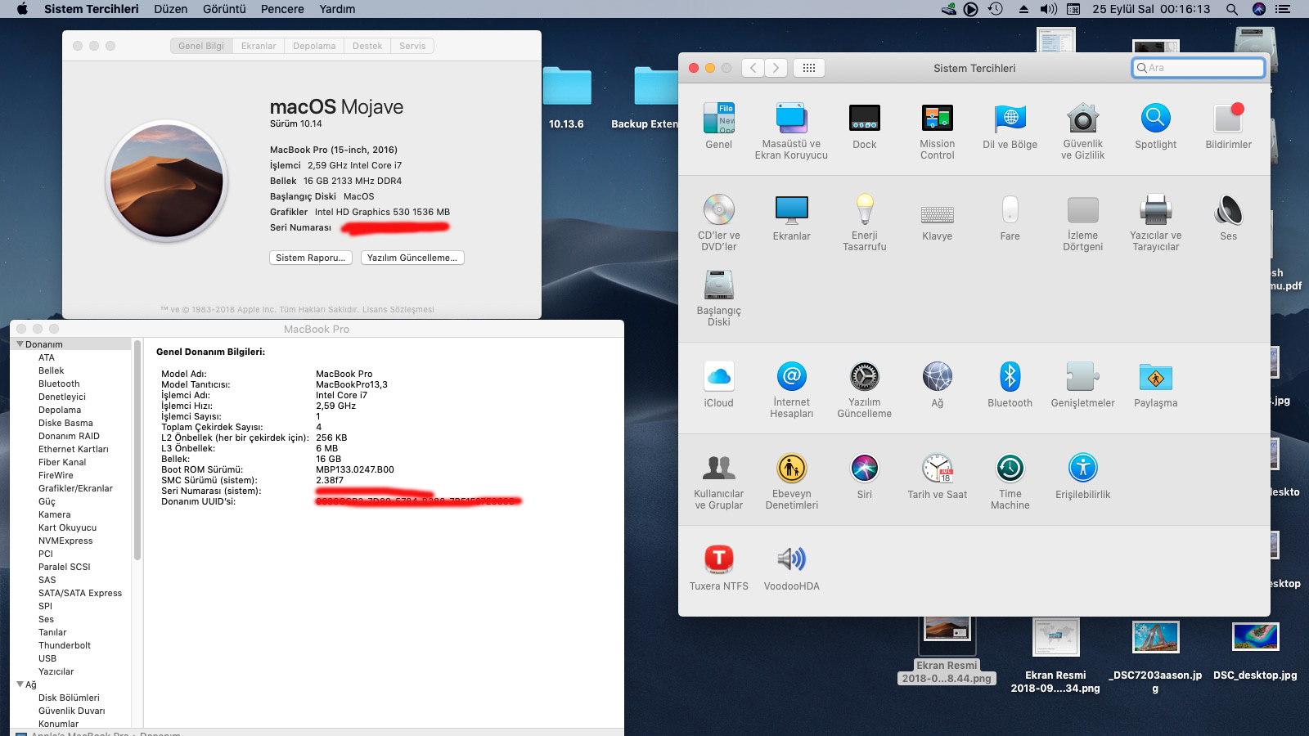This screenshot has height=736, width=1309.
Task: Show all preferences grid button
Action: click(808, 68)
